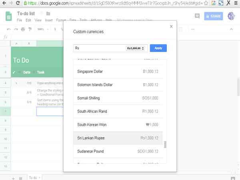Viewport: 240px width, 180px height.
Task: Click the paint format icon
Action: tap(30, 29)
